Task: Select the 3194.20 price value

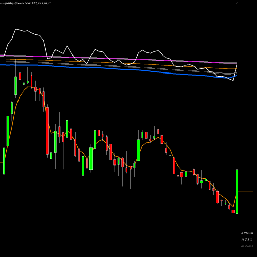Action: [x=247, y=233]
